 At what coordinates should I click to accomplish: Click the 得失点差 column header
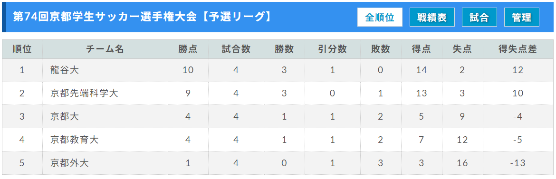(x=518, y=49)
